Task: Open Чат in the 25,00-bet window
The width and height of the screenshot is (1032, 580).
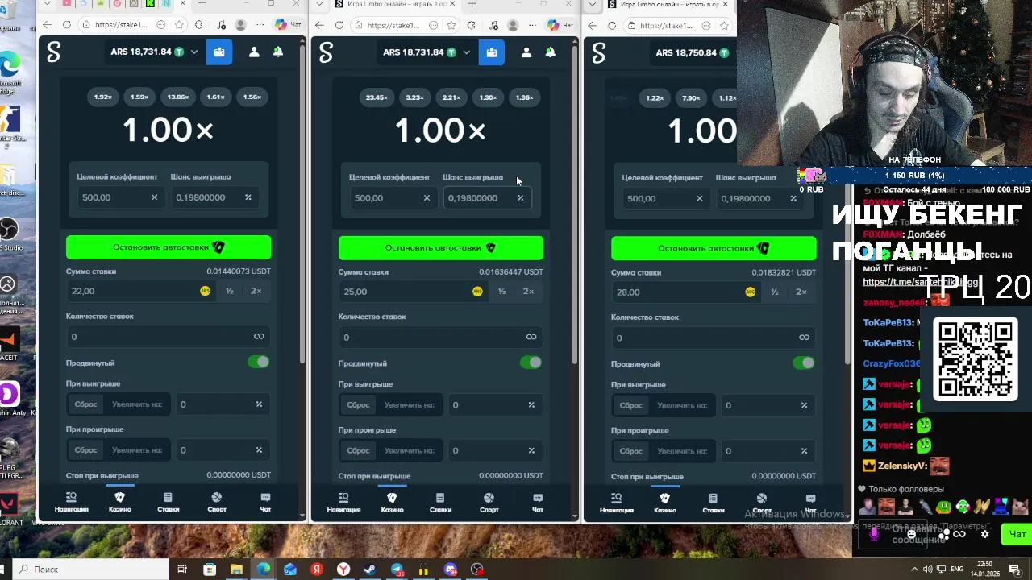Action: coord(538,503)
